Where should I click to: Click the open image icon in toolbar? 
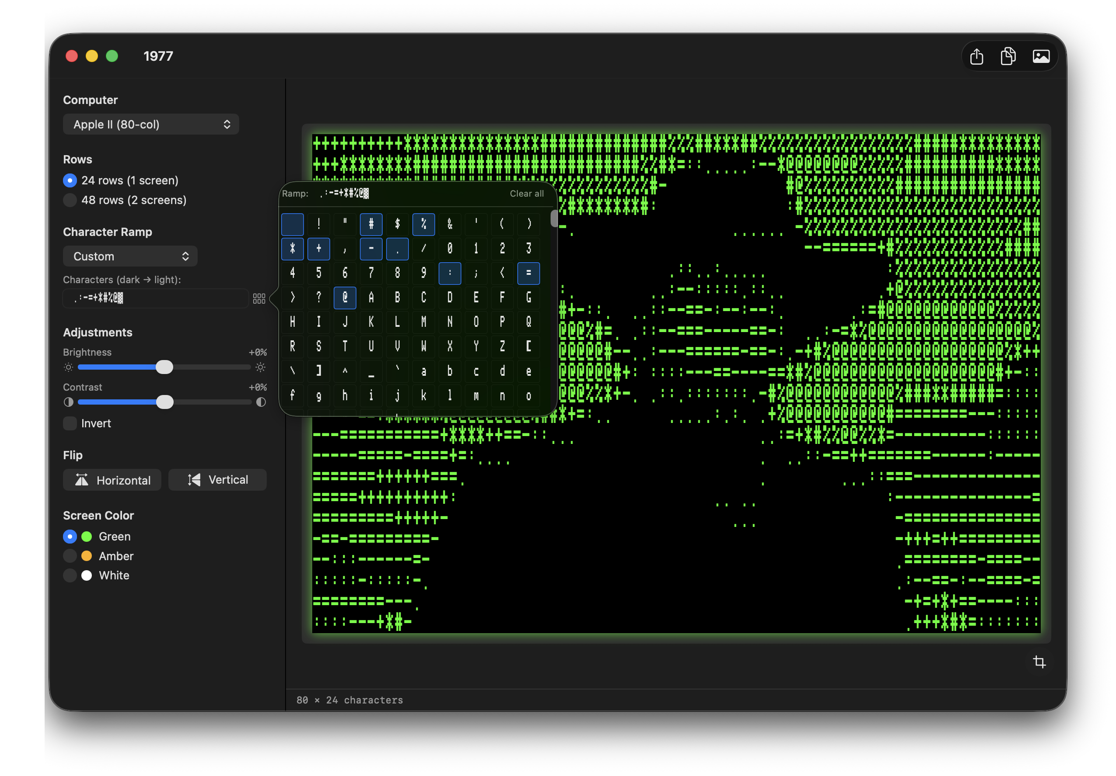[1041, 56]
